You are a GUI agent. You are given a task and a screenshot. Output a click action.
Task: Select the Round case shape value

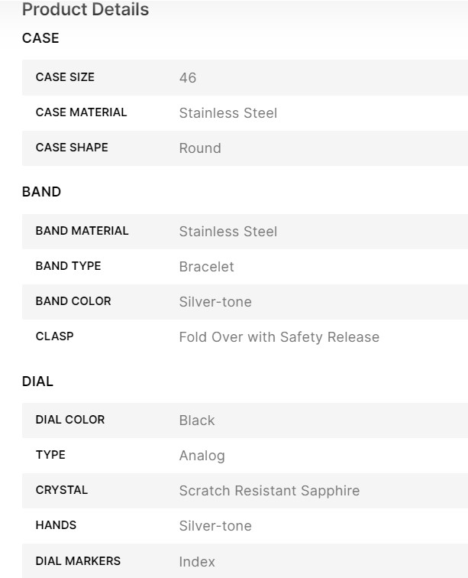tap(200, 148)
